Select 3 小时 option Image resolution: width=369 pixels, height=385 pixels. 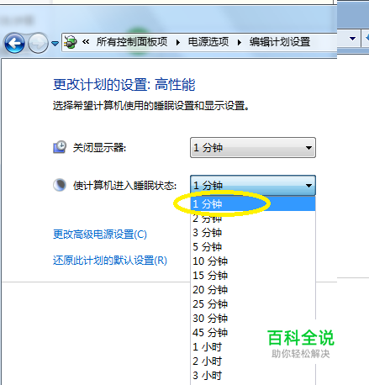pos(253,376)
